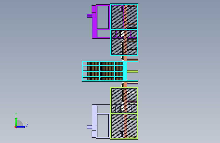The image size is (220, 143).
Task: Select the cyan housing frame at top
Action: (x=124, y=30)
